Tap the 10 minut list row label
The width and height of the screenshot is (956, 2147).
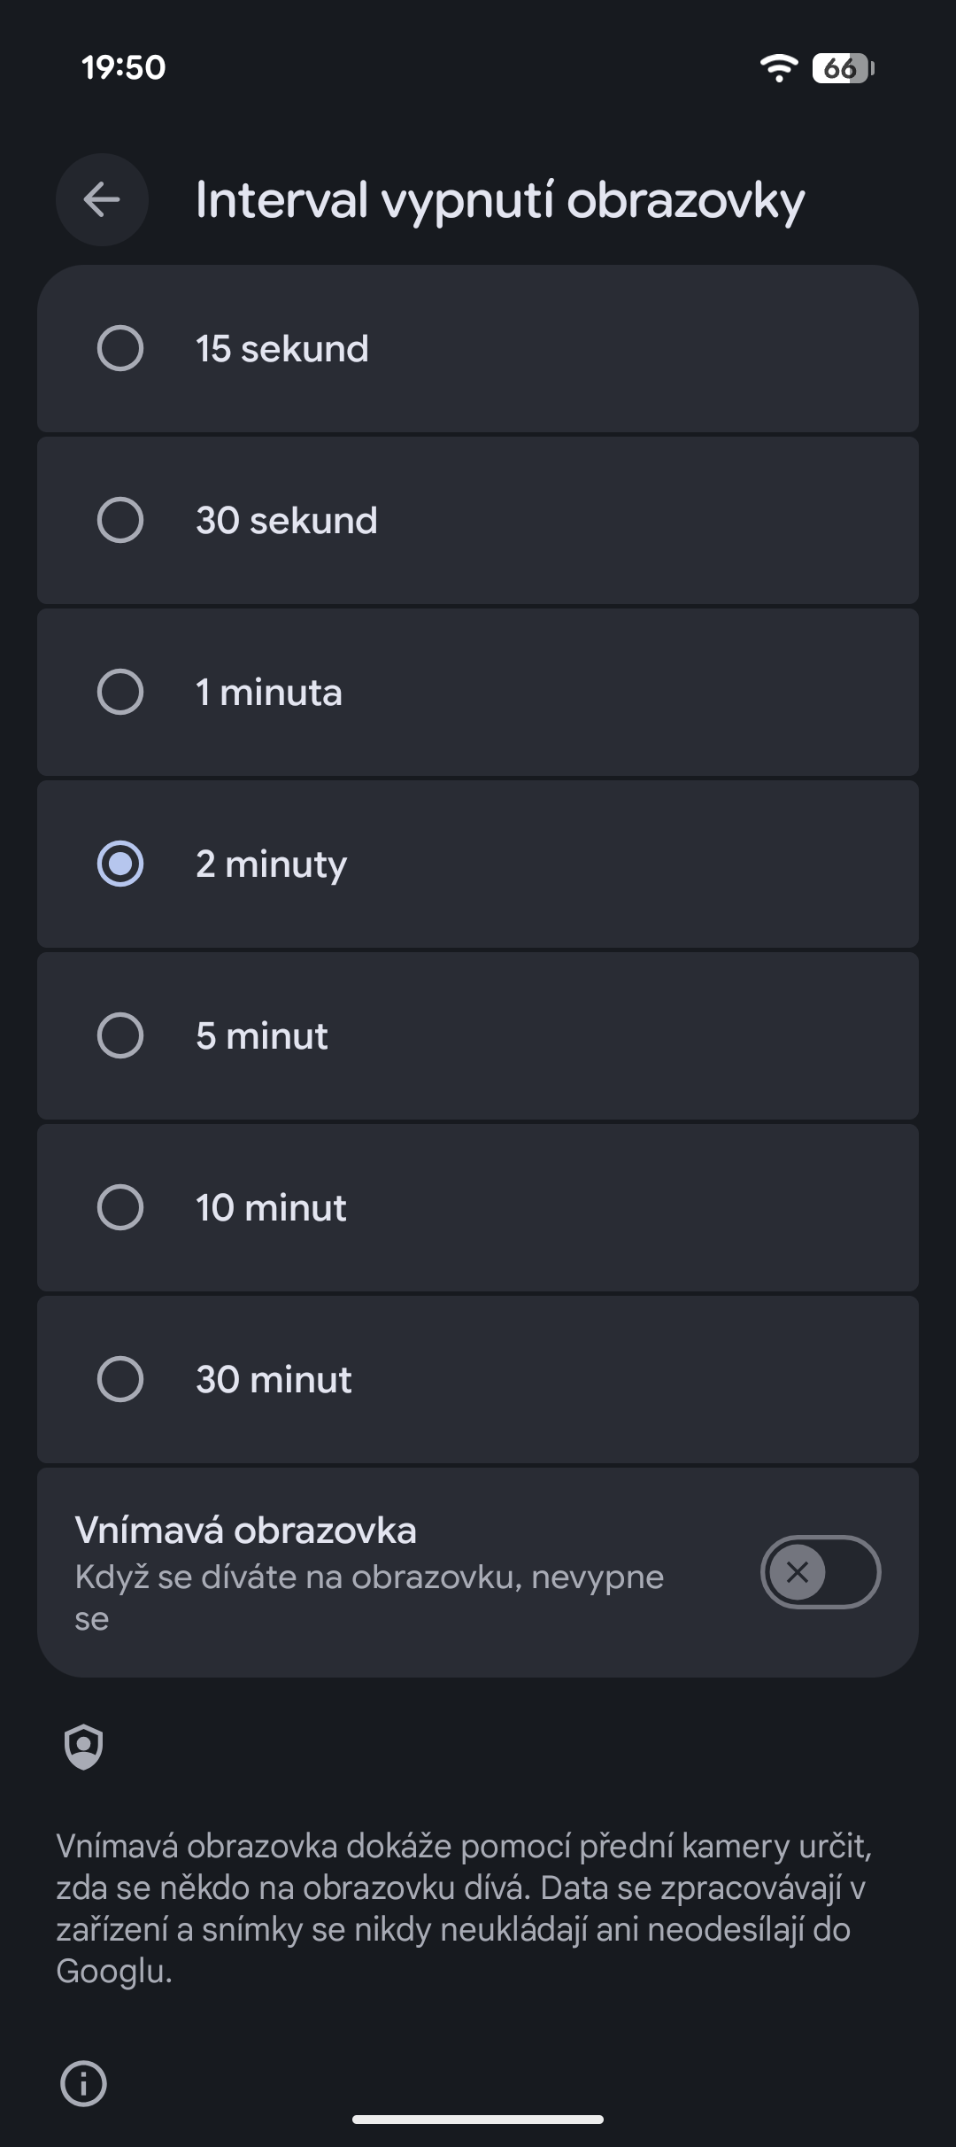tap(271, 1207)
